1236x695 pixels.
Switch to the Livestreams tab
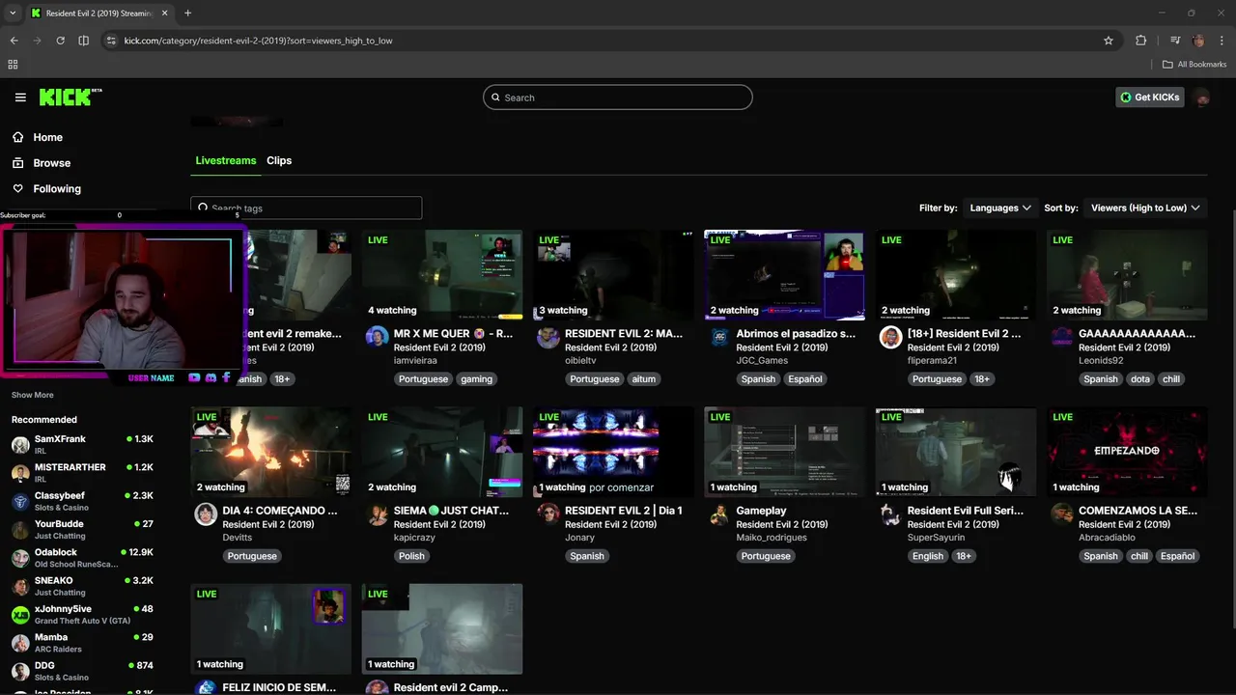click(x=225, y=160)
